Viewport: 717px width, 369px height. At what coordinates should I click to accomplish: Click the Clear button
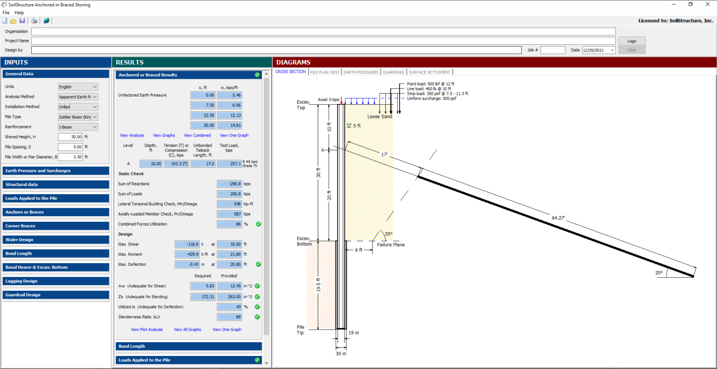coord(632,50)
